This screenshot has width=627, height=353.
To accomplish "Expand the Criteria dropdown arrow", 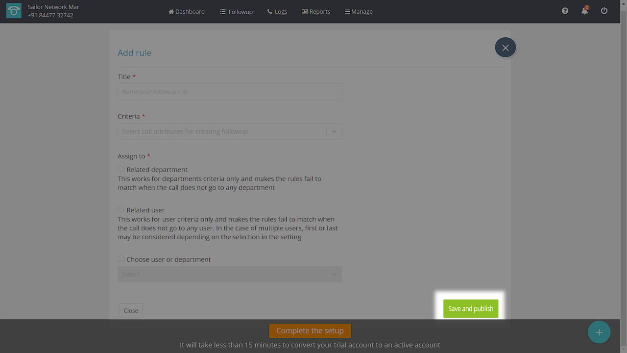I will pos(334,131).
